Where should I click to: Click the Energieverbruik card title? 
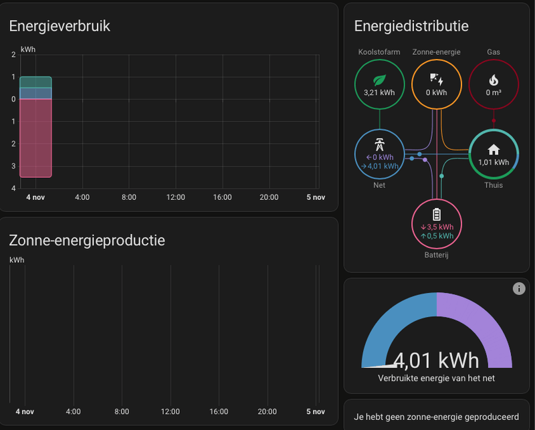point(60,26)
